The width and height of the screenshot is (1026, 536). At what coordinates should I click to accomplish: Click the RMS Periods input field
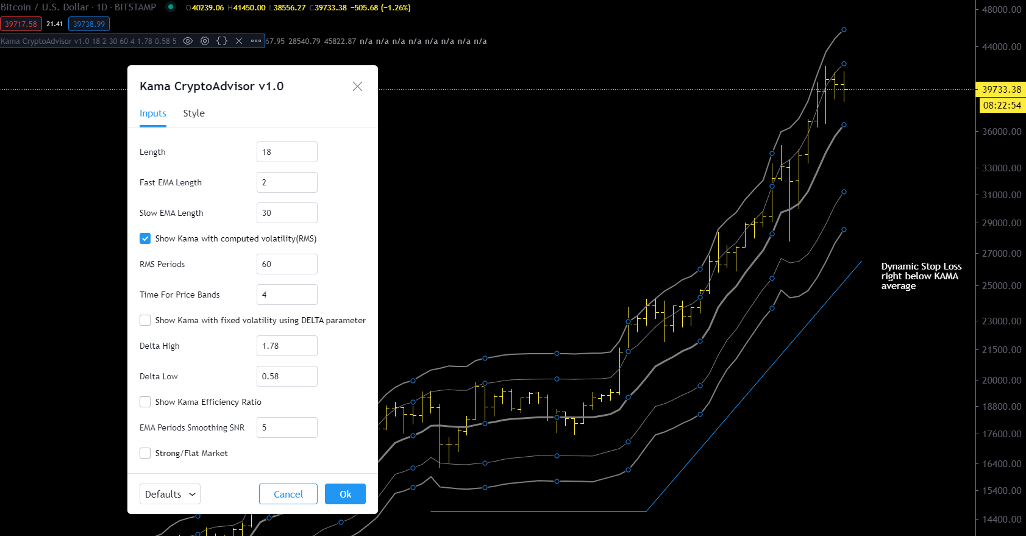[287, 264]
